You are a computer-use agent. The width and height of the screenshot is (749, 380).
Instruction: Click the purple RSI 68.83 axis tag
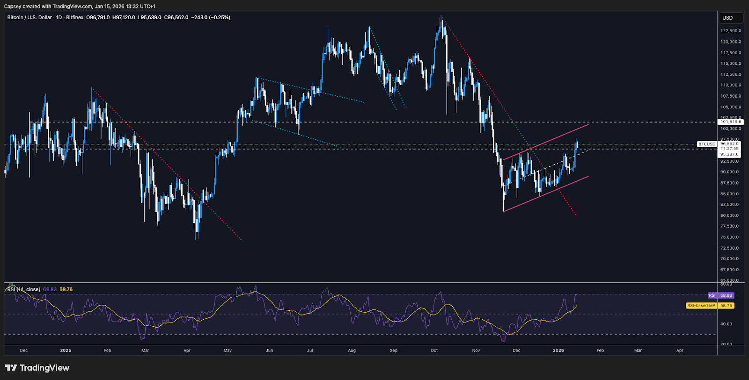coord(721,295)
